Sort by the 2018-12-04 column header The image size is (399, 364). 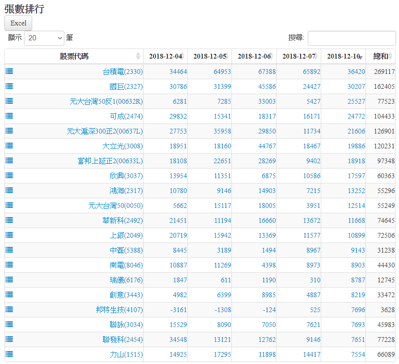[165, 56]
